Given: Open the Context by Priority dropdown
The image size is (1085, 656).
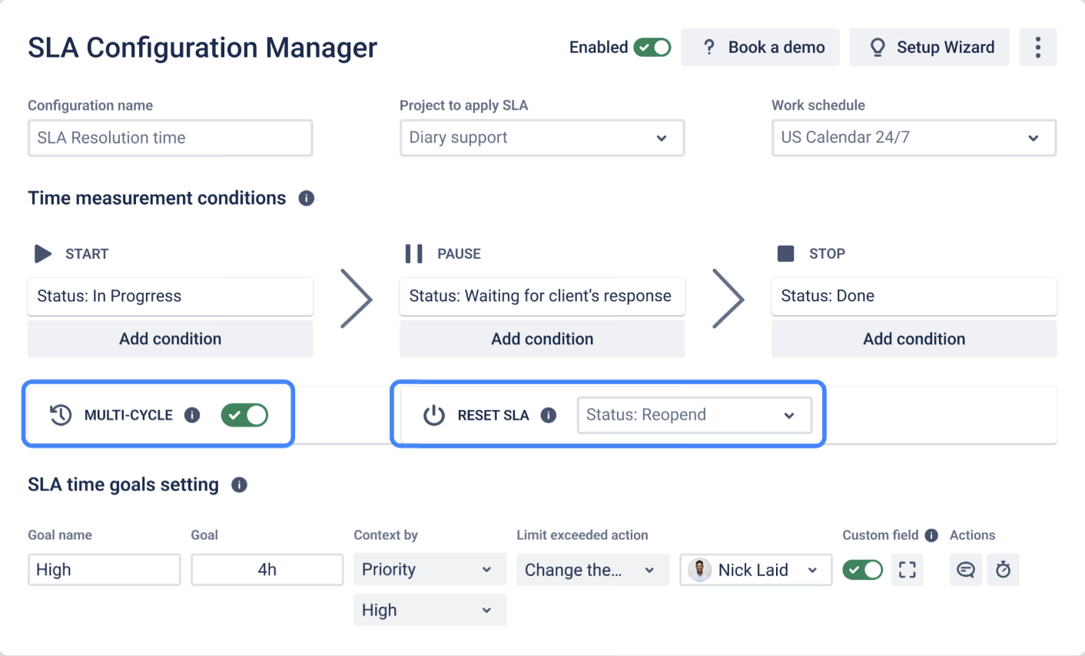Looking at the screenshot, I should [x=430, y=569].
